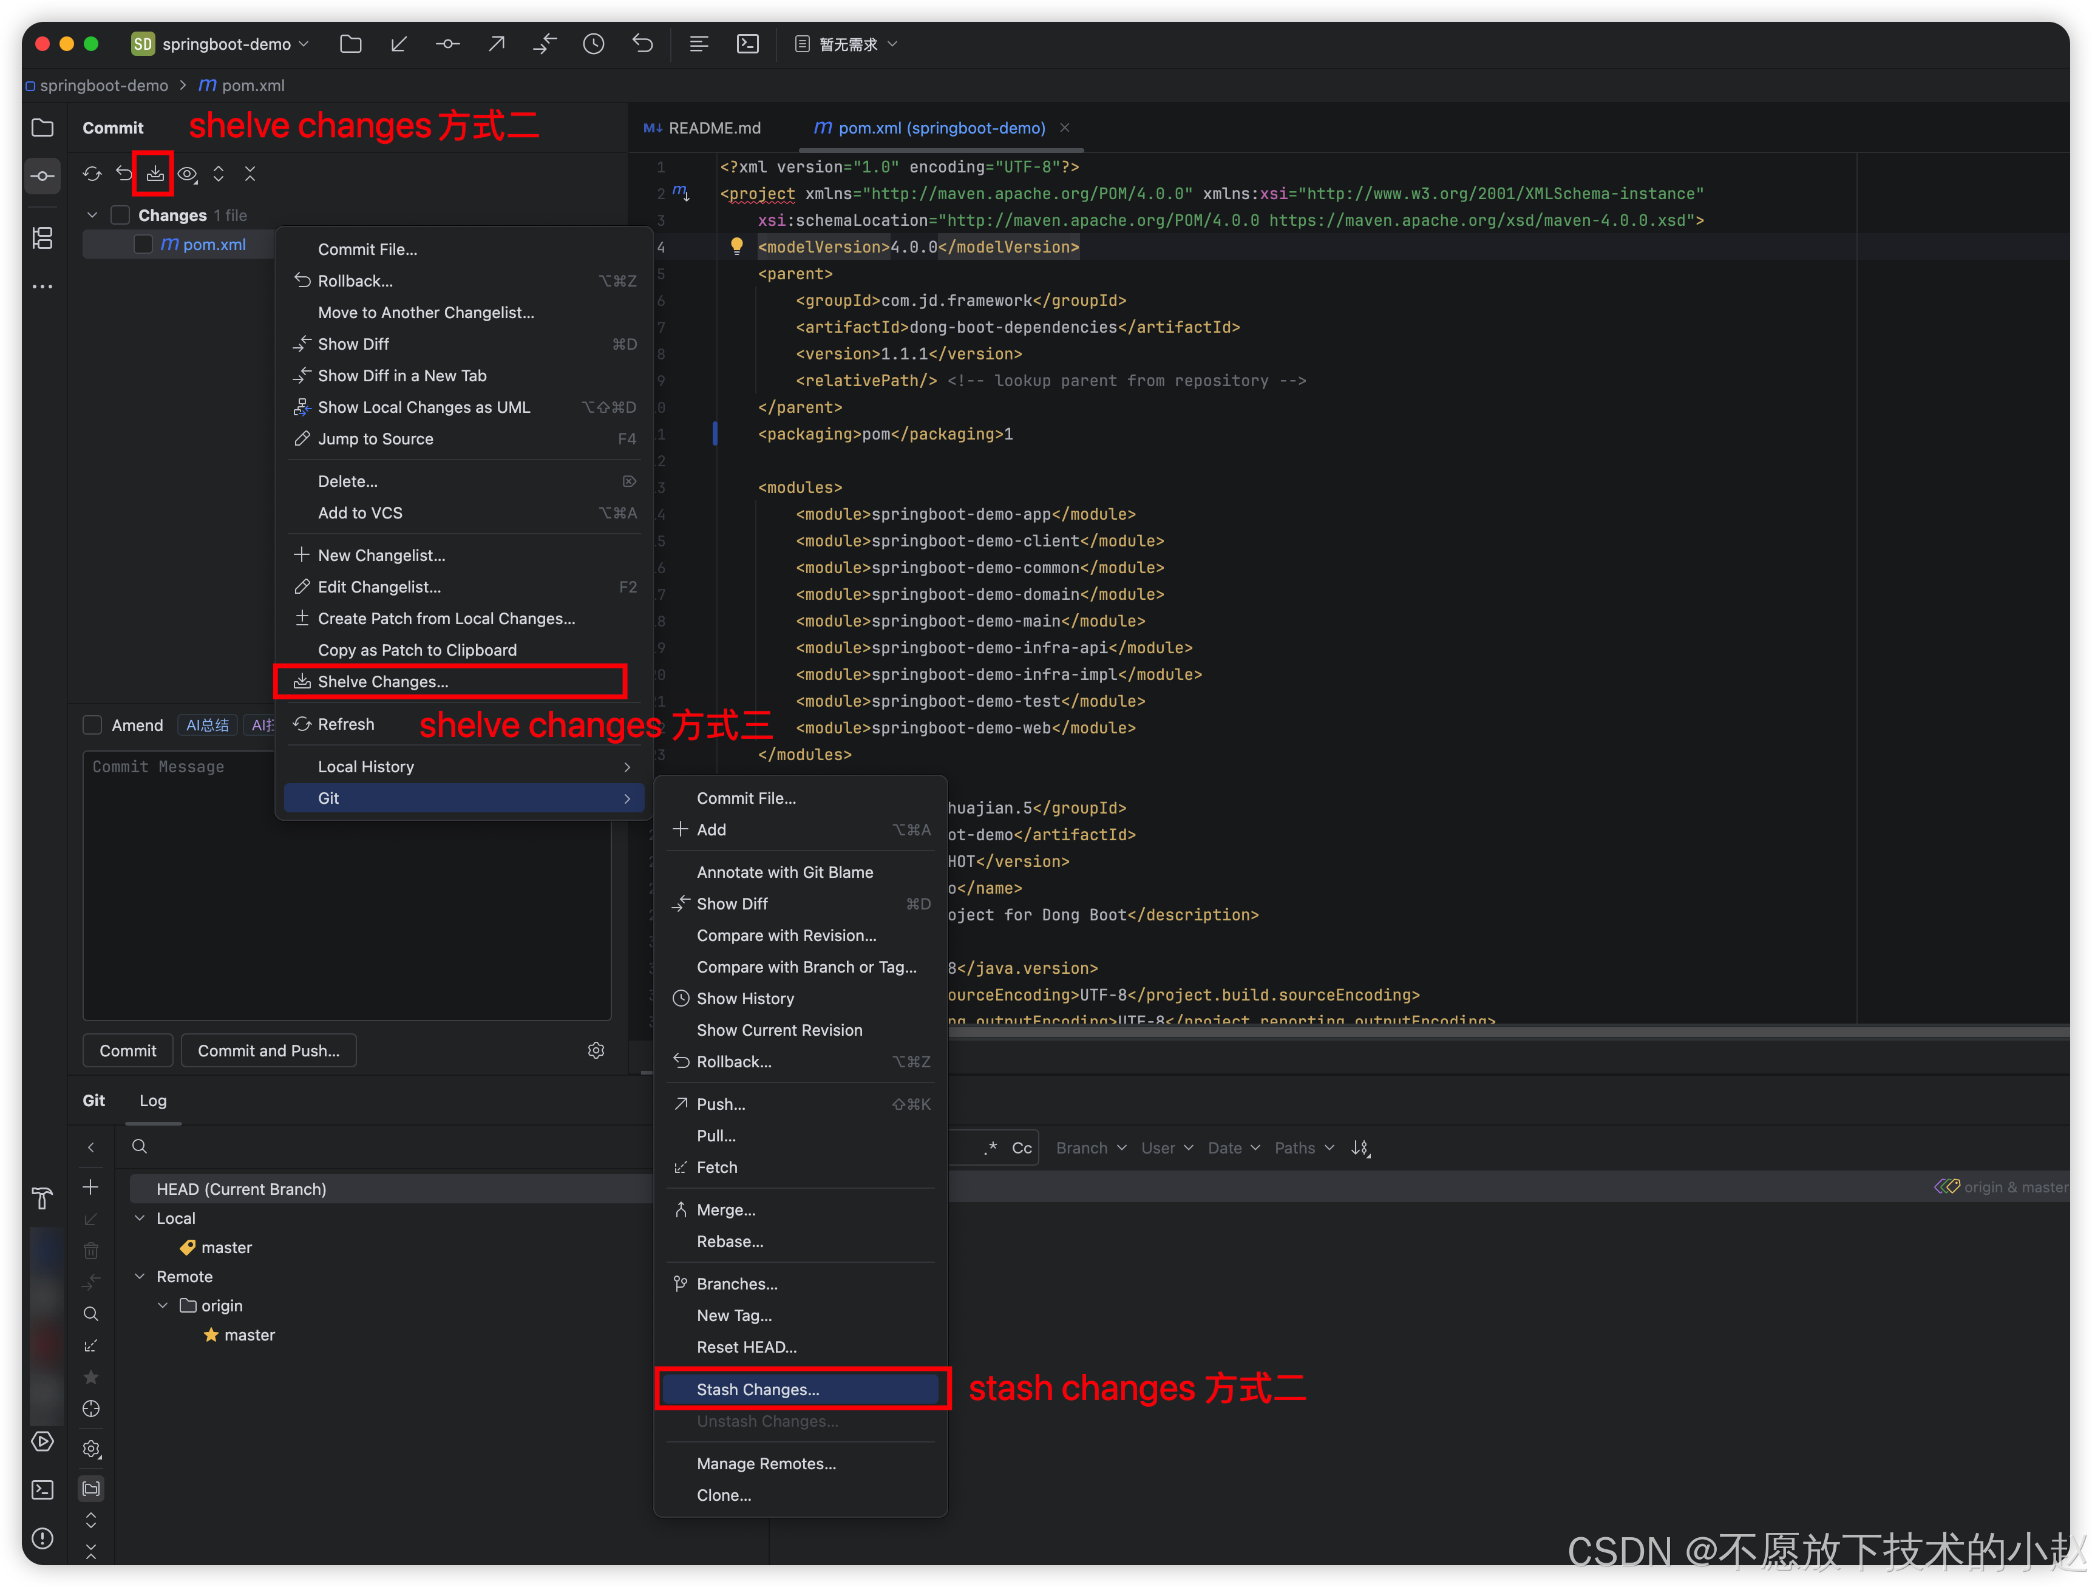
Task: Click the sort toggle icon in log filters
Action: [1361, 1147]
